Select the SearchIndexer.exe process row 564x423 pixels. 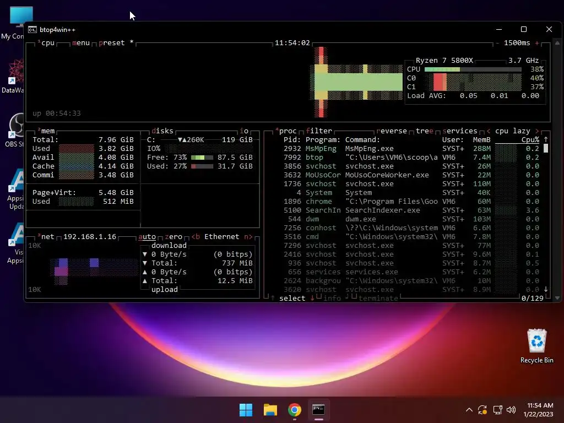(411, 210)
